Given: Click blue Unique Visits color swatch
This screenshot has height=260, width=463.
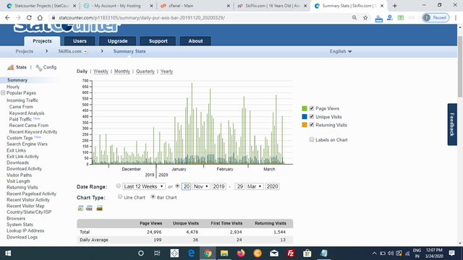Looking at the screenshot, I should point(305,117).
